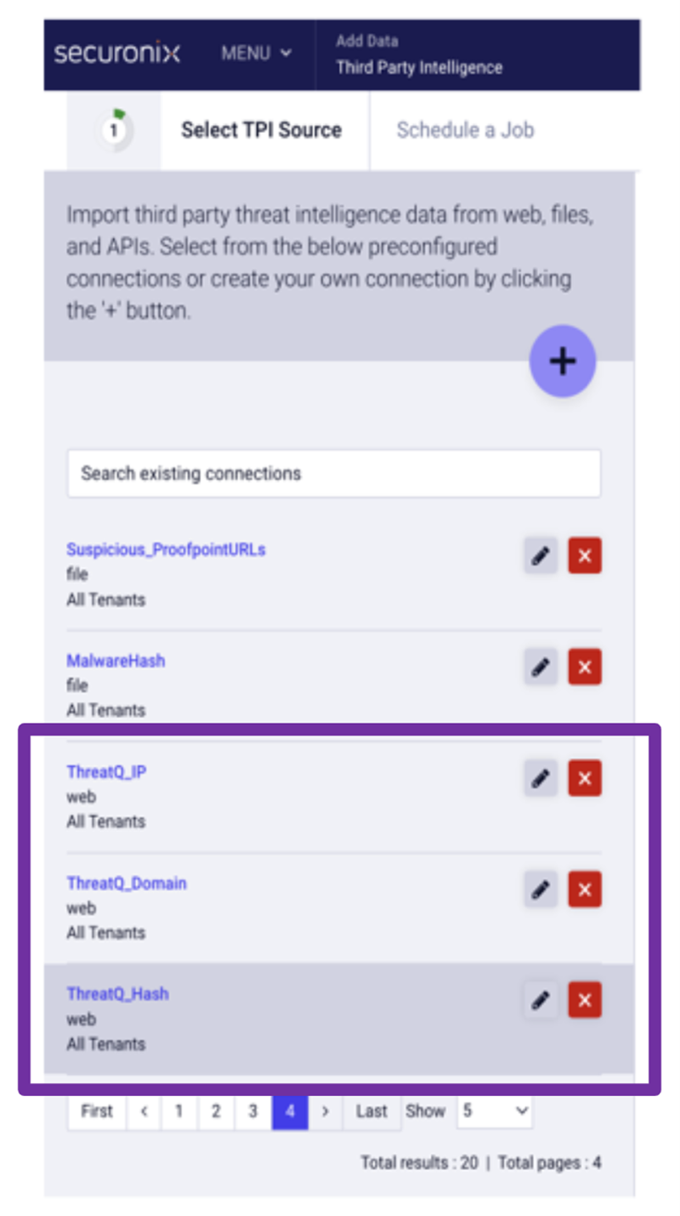
Task: Delete the MalwareHash connection
Action: coord(585,667)
